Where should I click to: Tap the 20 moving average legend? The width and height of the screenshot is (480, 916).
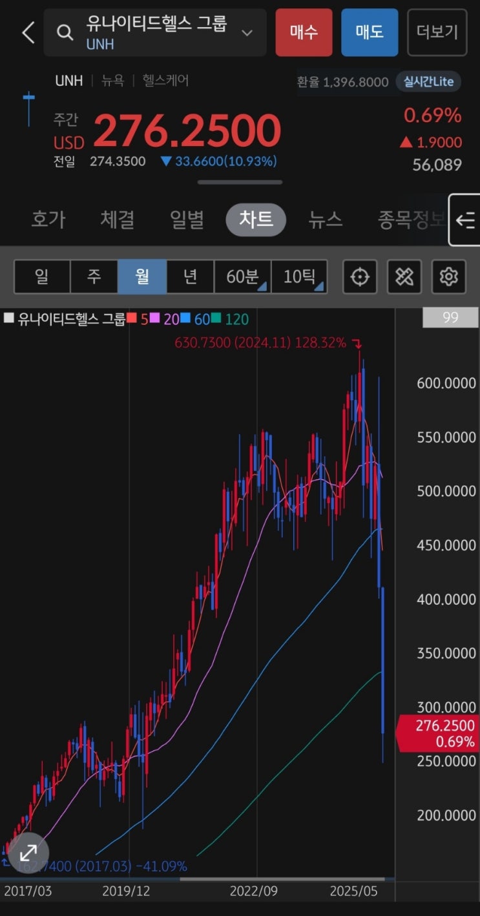(x=164, y=318)
